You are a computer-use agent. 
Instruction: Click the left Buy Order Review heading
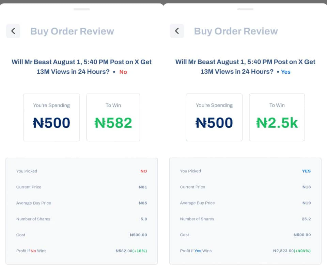(x=72, y=31)
